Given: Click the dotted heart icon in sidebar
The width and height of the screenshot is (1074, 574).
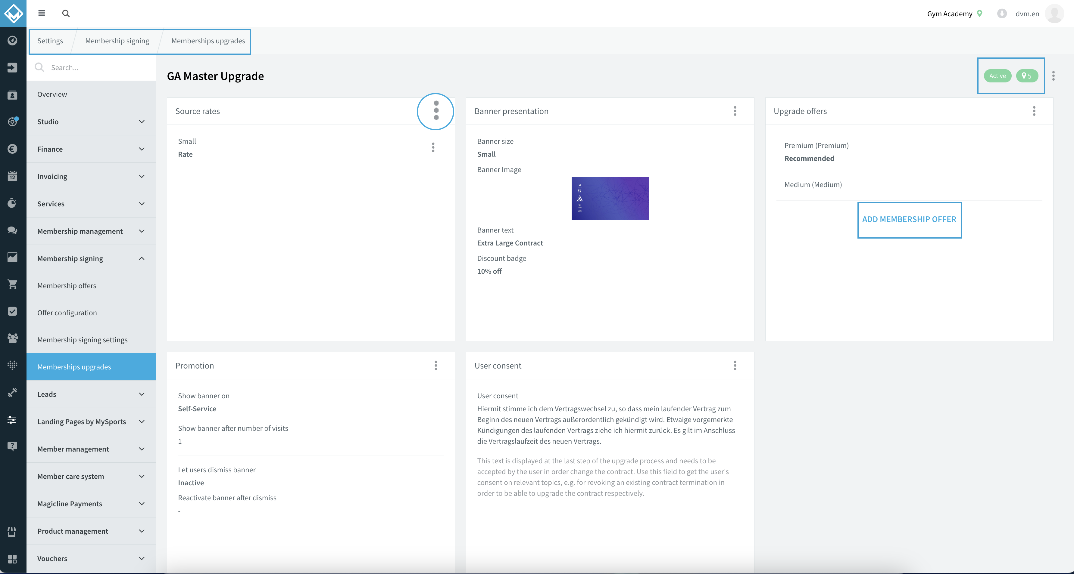Looking at the screenshot, I should pos(13,365).
